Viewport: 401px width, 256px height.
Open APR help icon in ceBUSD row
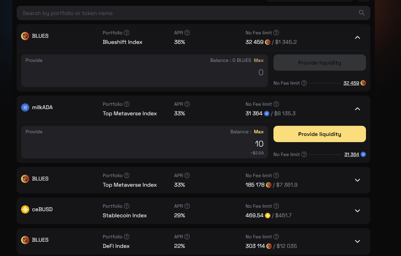pyautogui.click(x=187, y=206)
